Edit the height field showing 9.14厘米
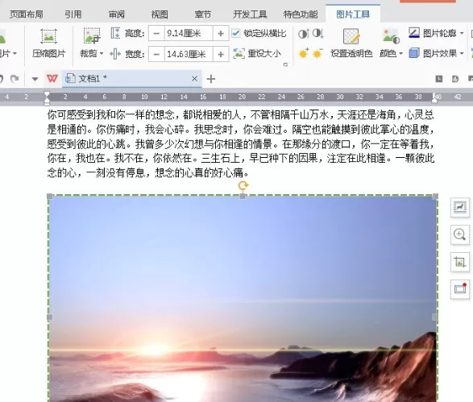This screenshot has height=402, width=473. click(x=189, y=33)
